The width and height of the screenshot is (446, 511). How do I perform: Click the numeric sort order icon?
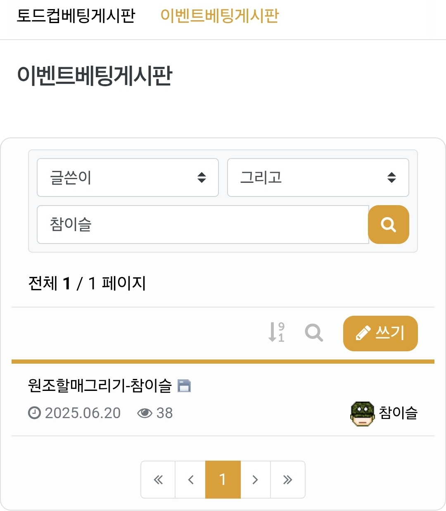pyautogui.click(x=276, y=333)
